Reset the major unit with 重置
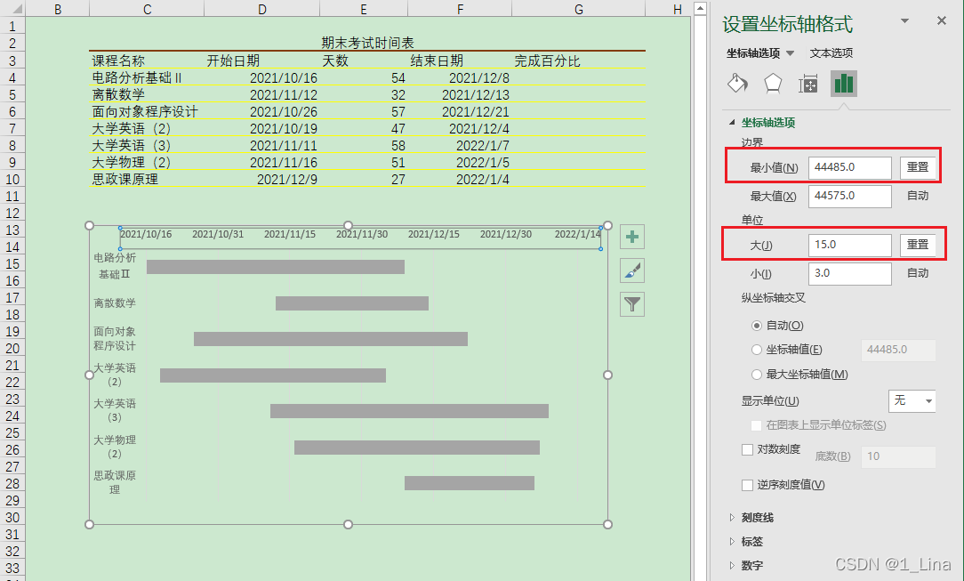Viewport: 964px width, 581px height. tap(918, 245)
